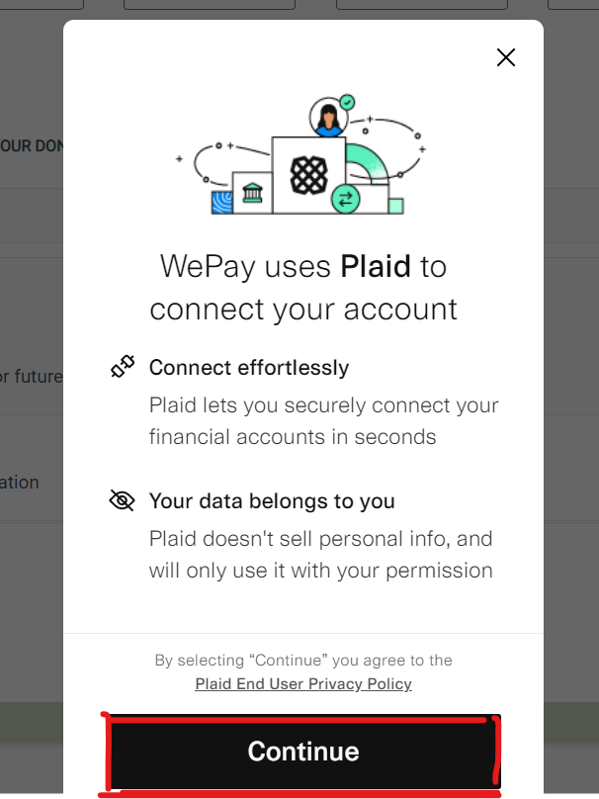Close the Plaid dialog with the X

(505, 57)
